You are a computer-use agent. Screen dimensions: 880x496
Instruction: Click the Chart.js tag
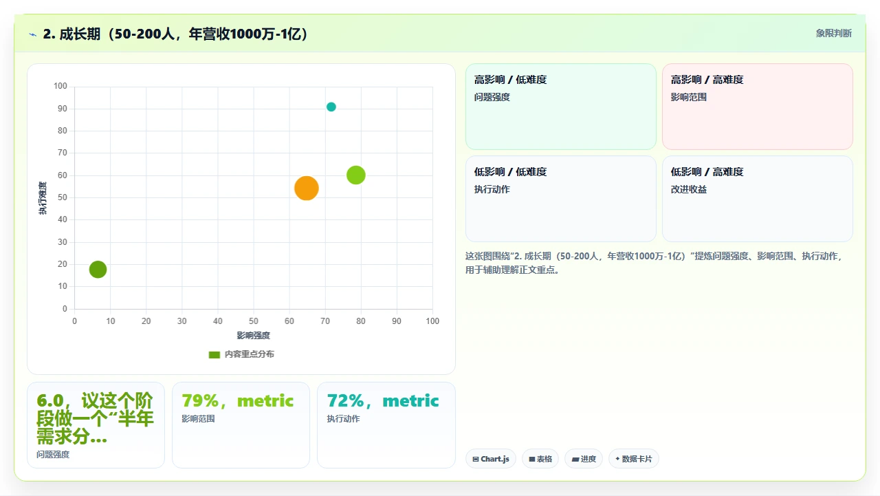[x=491, y=459]
